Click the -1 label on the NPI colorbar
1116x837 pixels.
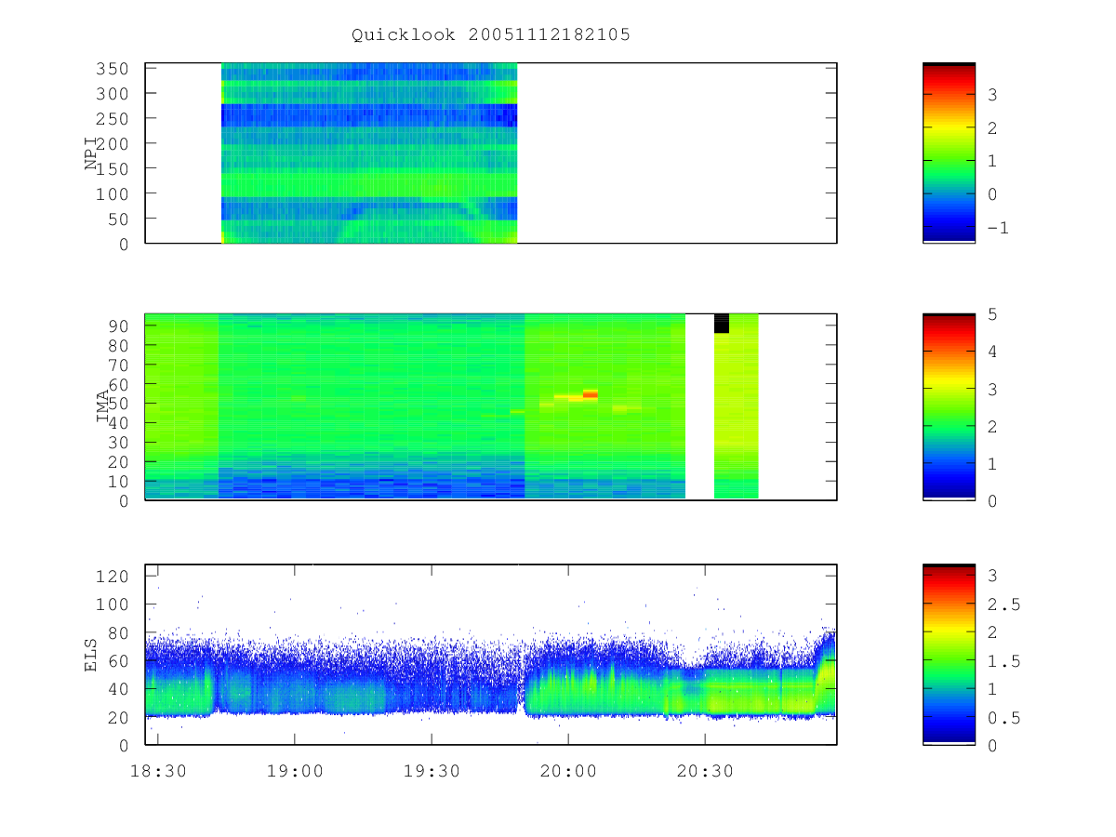996,228
